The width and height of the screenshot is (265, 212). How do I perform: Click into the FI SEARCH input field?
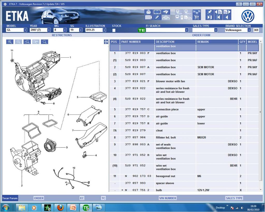pyautogui.click(x=165, y=30)
